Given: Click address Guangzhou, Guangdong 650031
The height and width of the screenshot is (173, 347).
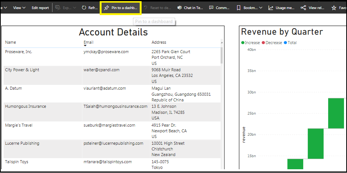Looking at the screenshot, I should click(x=181, y=94).
